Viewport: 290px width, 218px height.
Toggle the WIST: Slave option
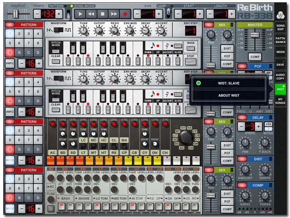pos(229,83)
